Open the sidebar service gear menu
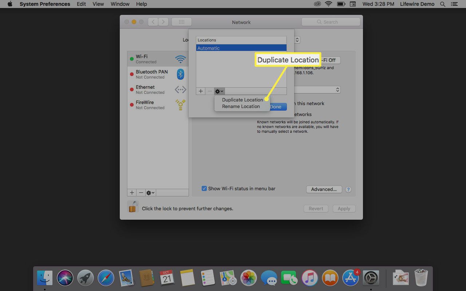 tap(150, 193)
